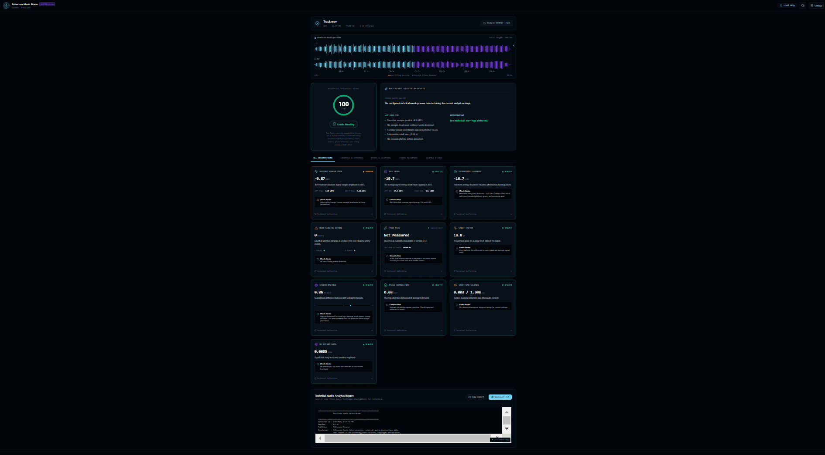This screenshot has height=455, width=825.
Task: Expand Technical definition on True Peak card
Action: [413, 271]
